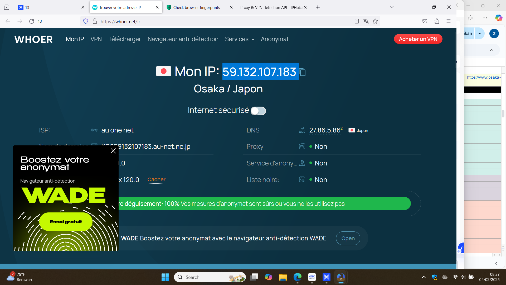Image resolution: width=506 pixels, height=285 pixels.
Task: Open the osaka link in the Edge spreadsheet
Action: (484, 77)
